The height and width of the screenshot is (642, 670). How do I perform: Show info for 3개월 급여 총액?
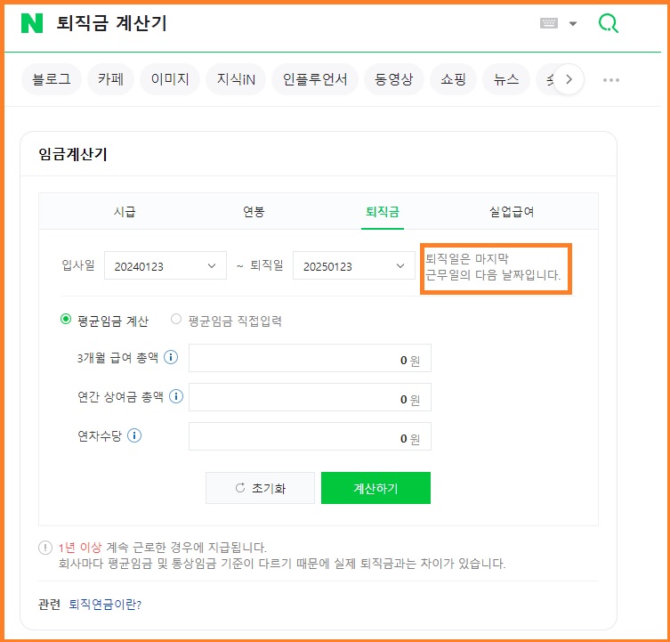tap(171, 357)
